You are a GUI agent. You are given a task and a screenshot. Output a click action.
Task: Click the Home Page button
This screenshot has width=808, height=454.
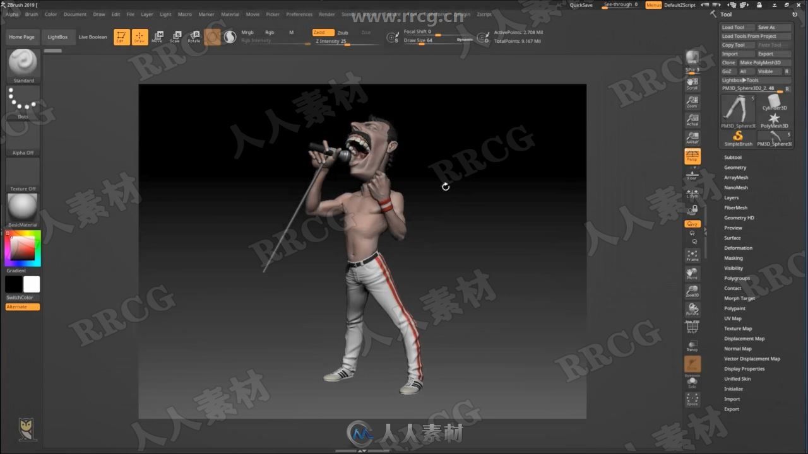click(x=22, y=37)
